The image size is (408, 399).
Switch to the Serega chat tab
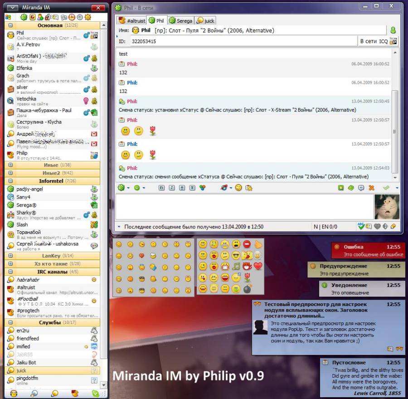coord(180,20)
